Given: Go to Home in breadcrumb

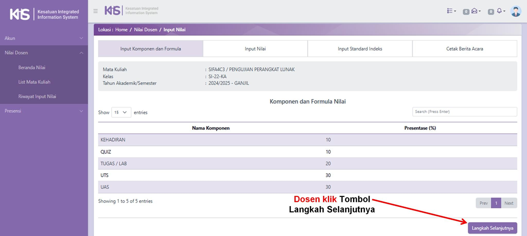Looking at the screenshot, I should coord(121,30).
